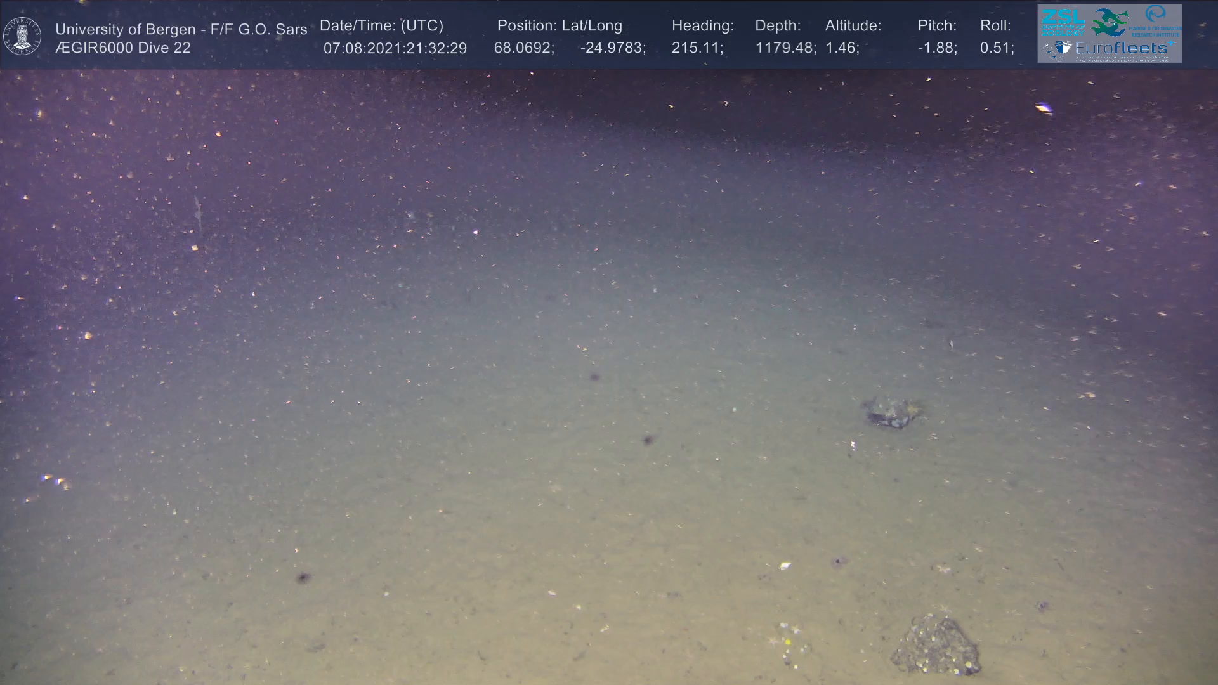Click the University of Bergen - F/F G.O. Sars text
1218x685 pixels.
(181, 29)
